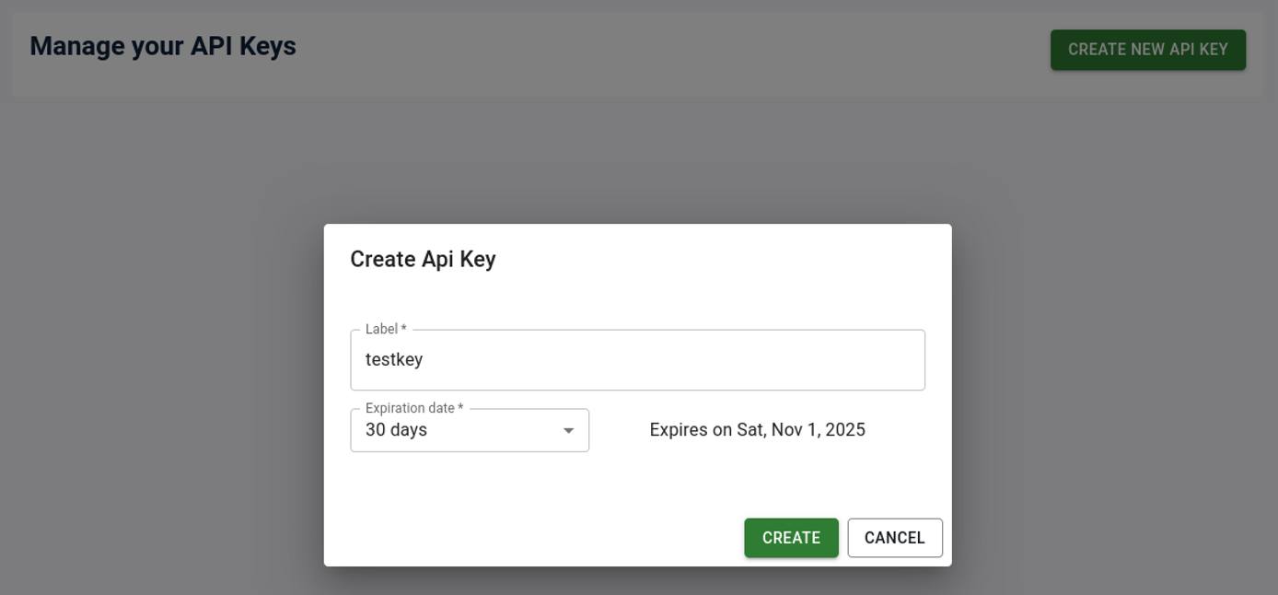Click the dropdown caret beside 30 days
1278x595 pixels.
569,430
